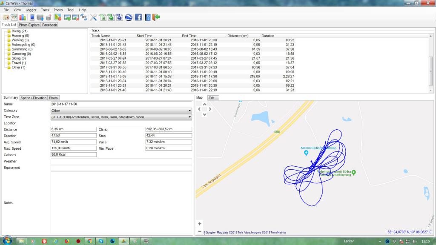This screenshot has height=245, width=436.
Task: Click the Location input field
Action: 121,123
